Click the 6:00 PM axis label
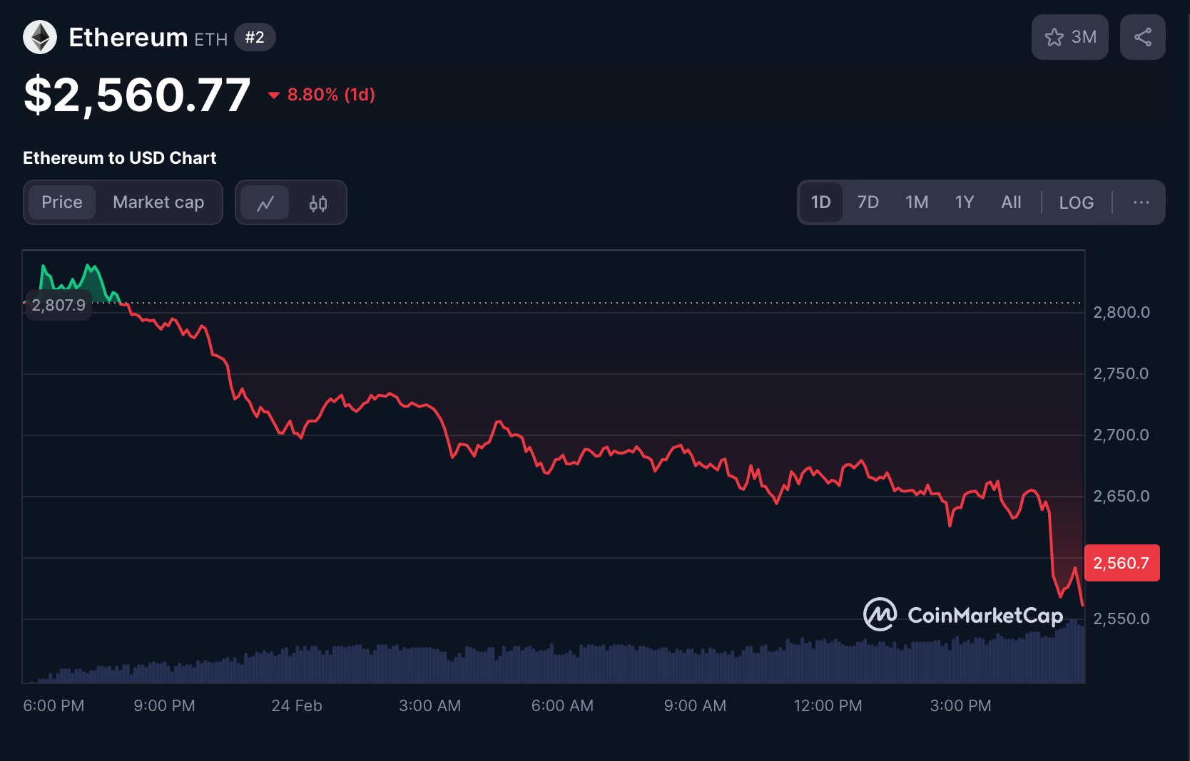 tap(54, 705)
